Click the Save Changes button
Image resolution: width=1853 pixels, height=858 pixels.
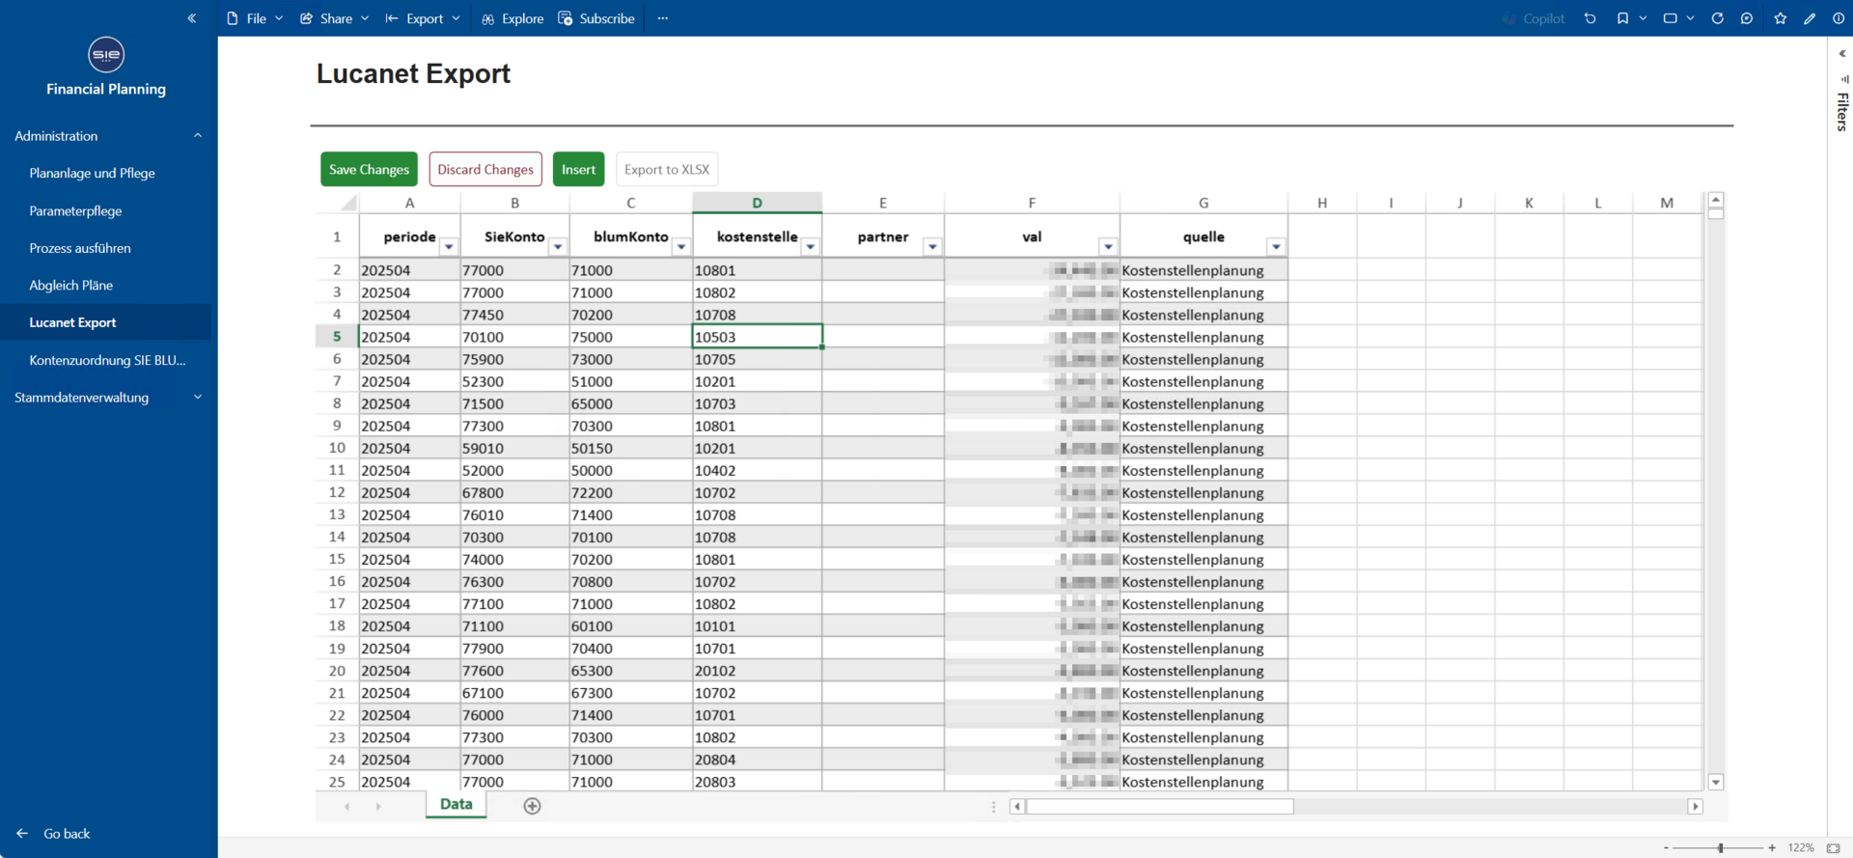click(369, 169)
